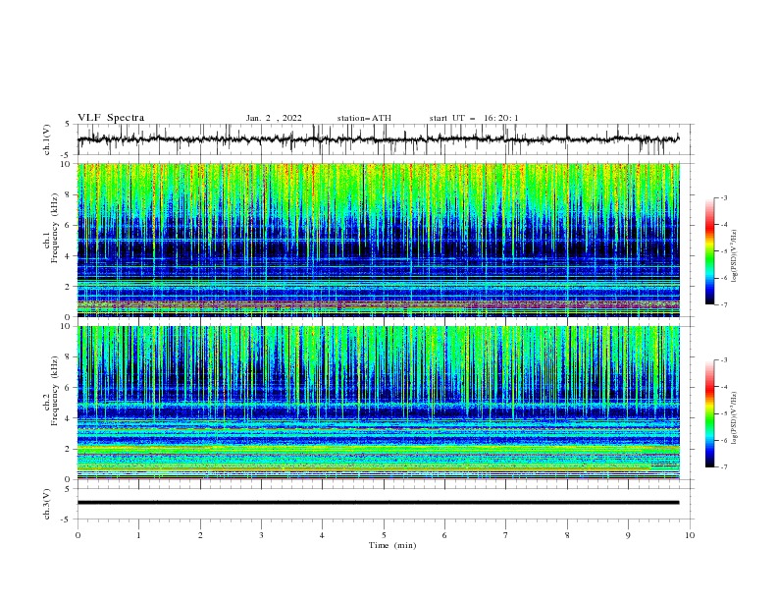Click the ch.1 spectrogram panel
This screenshot has height=601, width=777.
378,240
